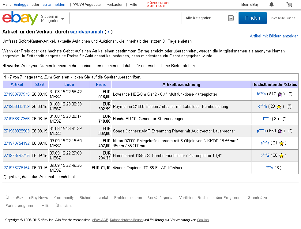This screenshot has height=229, width=301.
Task: Open Community footer link
Action: (64, 198)
